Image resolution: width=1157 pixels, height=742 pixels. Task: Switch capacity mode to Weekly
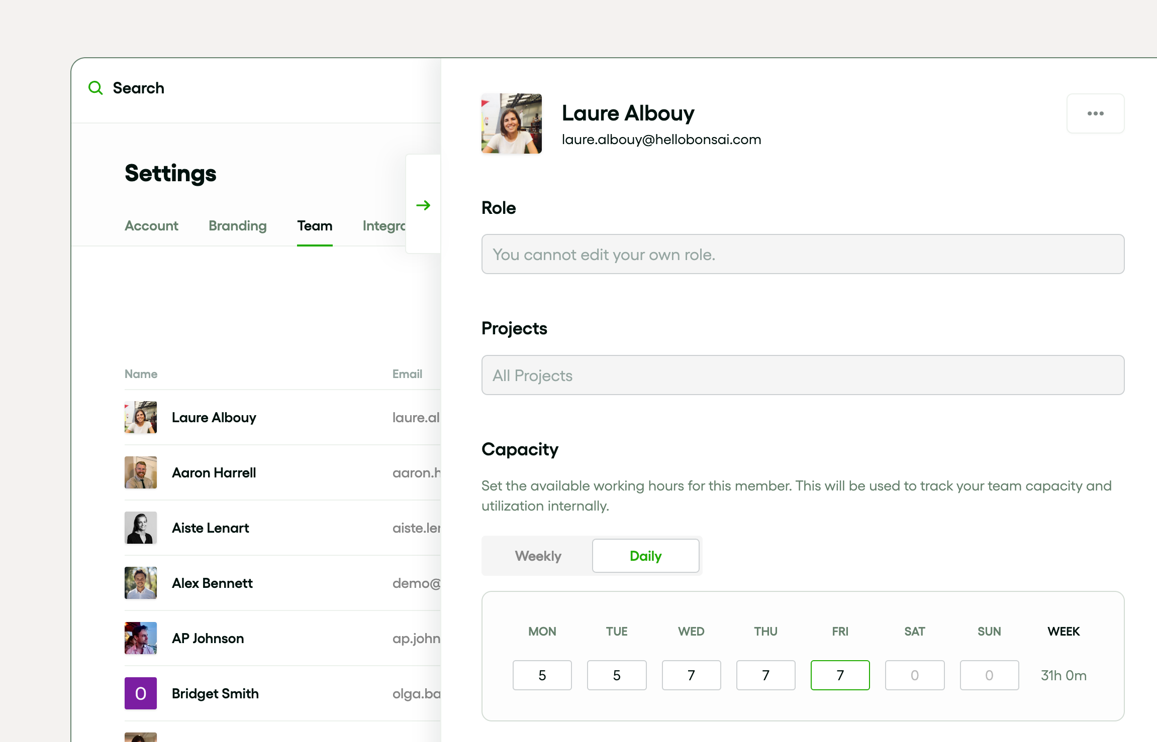click(x=538, y=556)
